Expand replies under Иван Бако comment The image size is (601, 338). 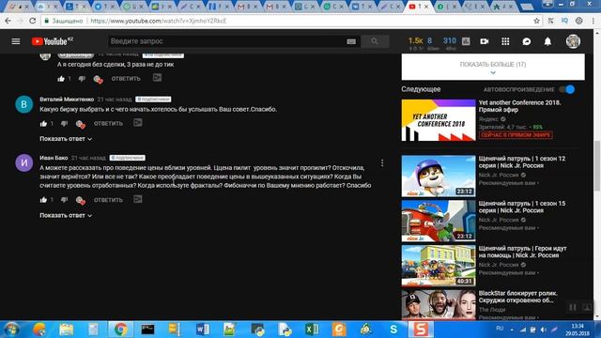pyautogui.click(x=66, y=215)
